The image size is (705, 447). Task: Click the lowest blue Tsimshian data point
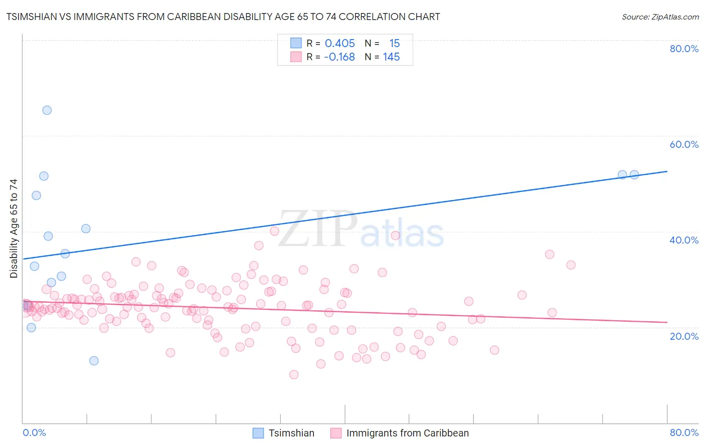[x=94, y=361]
